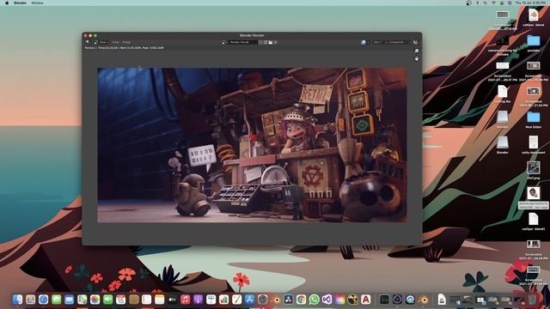
Task: Select caliper .blend file on desktop
Action: [533, 17]
